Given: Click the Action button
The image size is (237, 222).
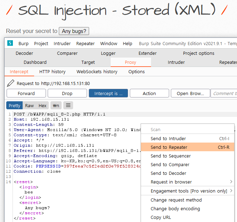Looking at the screenshot, I should [149, 93].
